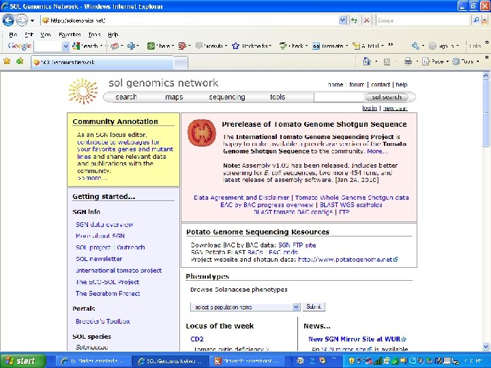Screen dimensions: 491x368
Task: Open the command bar Page menu
Action: (434, 61)
